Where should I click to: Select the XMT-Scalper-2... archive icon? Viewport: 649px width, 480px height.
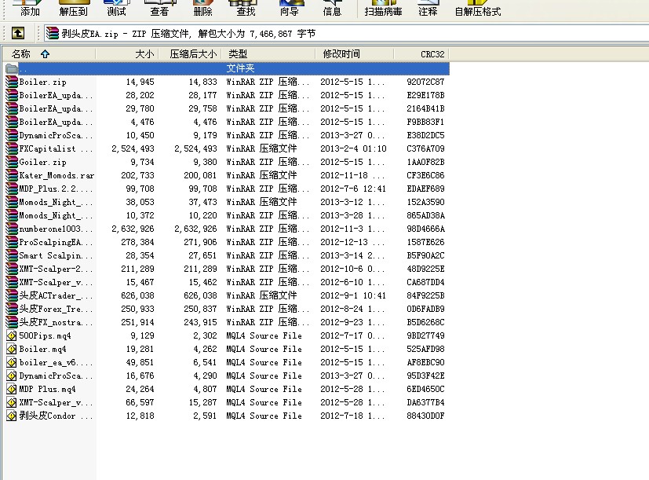coord(12,269)
